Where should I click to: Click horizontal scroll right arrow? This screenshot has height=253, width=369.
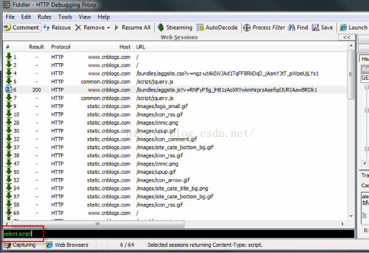coord(343,224)
